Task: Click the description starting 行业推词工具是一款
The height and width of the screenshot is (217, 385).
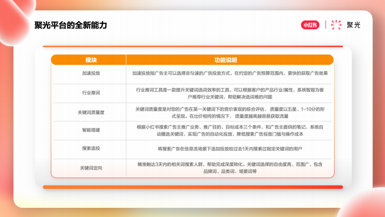Action: pos(230,93)
